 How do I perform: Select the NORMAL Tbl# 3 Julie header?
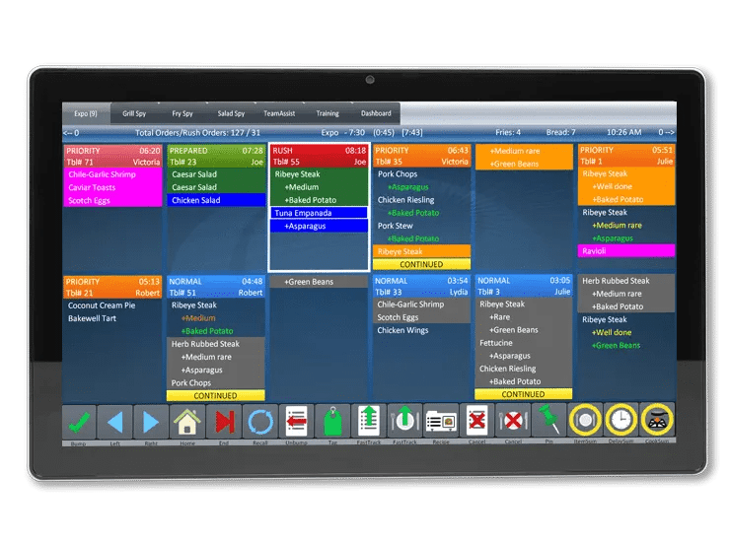pos(524,286)
